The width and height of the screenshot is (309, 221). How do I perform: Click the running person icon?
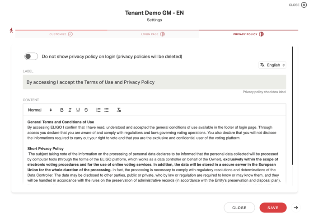11,30
